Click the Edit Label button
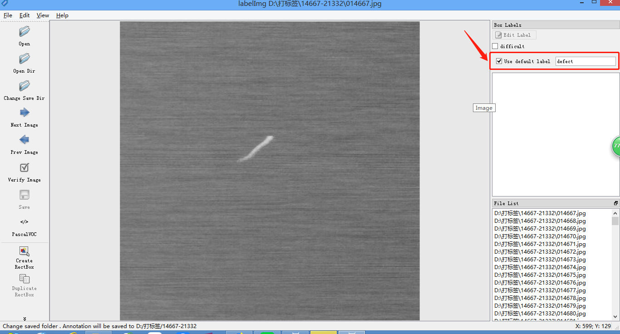The width and height of the screenshot is (620, 334). [x=515, y=35]
